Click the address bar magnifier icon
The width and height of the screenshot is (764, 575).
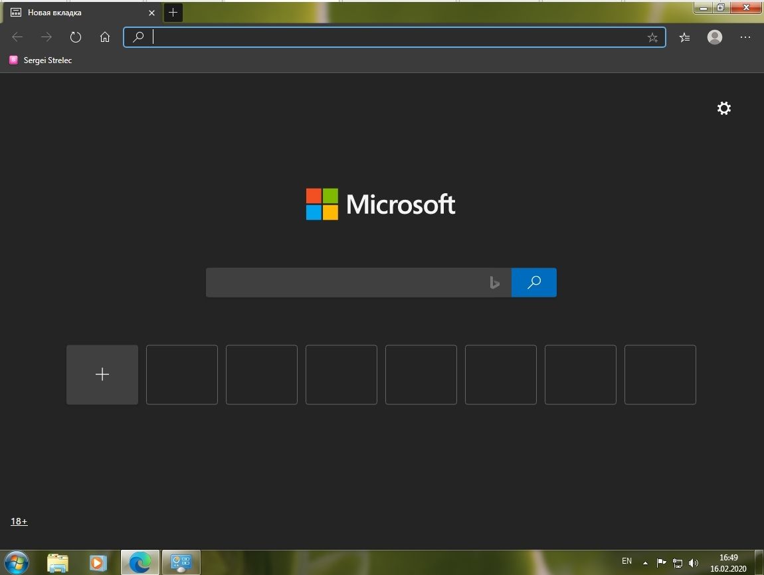[138, 37]
